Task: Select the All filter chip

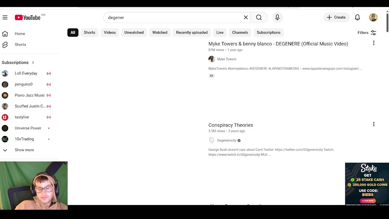Action: coord(73,33)
